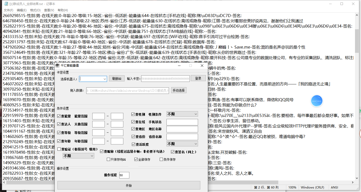The height and width of the screenshot is (192, 361).
Task: Toggle the 查省份 checkbox
Action: (x=133, y=137)
